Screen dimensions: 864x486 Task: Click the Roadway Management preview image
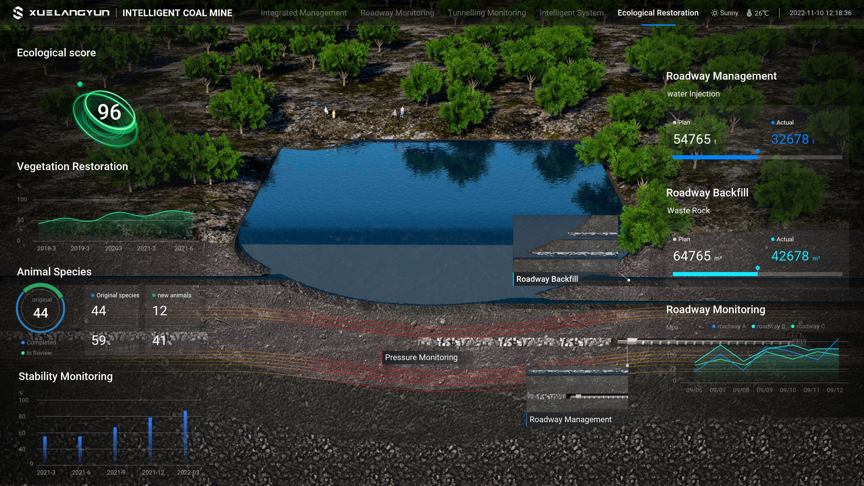click(x=577, y=388)
